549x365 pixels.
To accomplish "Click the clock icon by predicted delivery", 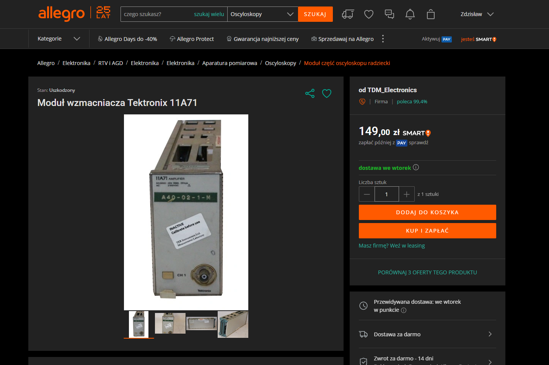I will tap(363, 306).
